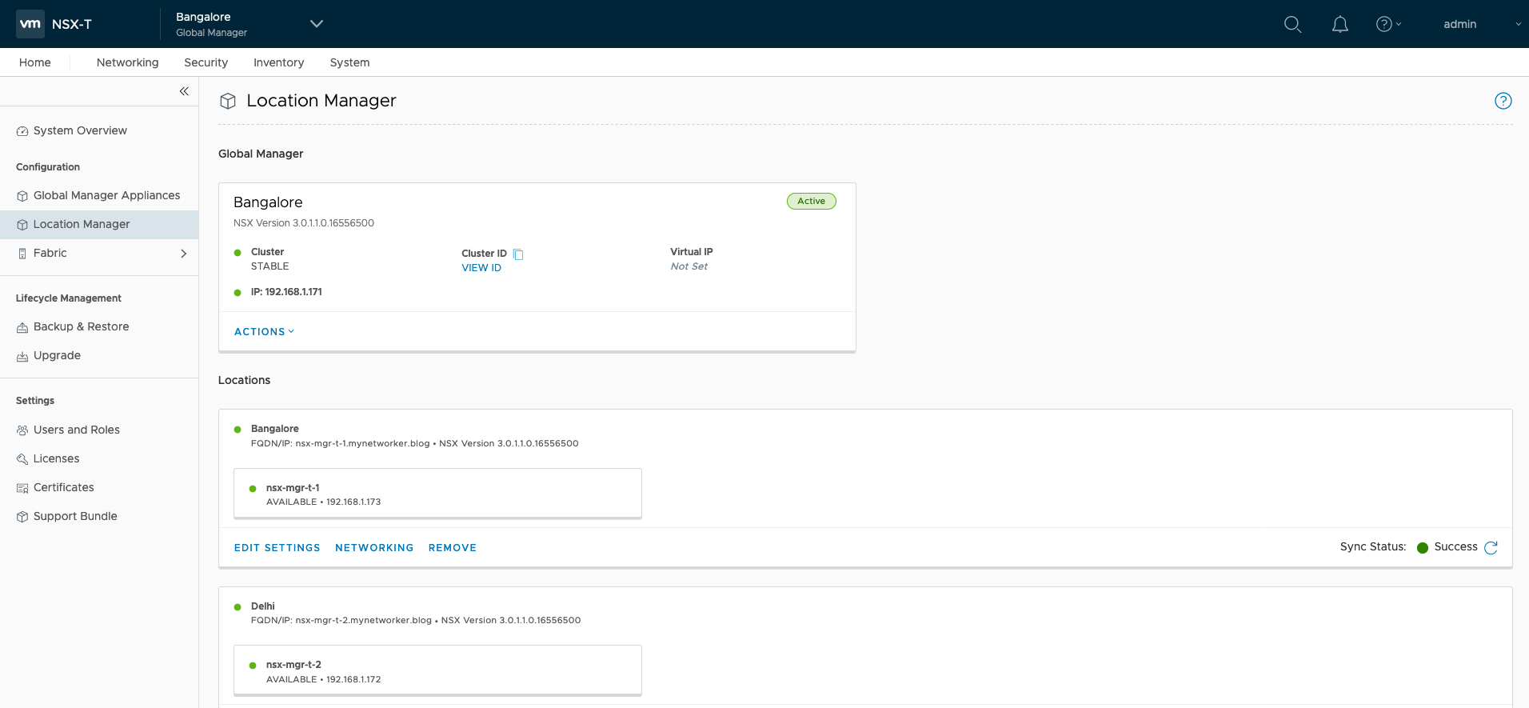1529x708 pixels.
Task: Select the nsx-mgr-t-2 node card
Action: pos(437,671)
